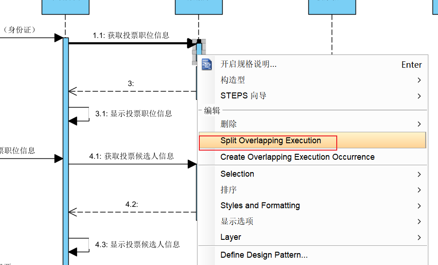Expand the Selection submenu arrow

[419, 174]
